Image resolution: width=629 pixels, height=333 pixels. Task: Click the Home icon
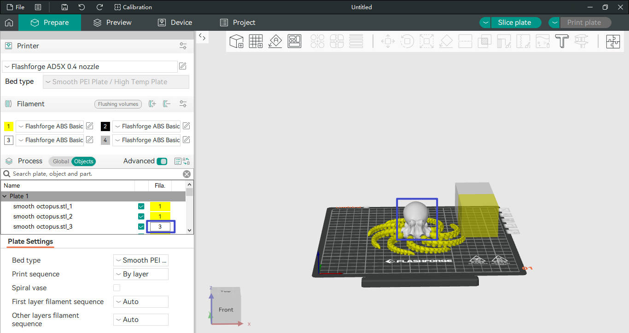click(9, 23)
